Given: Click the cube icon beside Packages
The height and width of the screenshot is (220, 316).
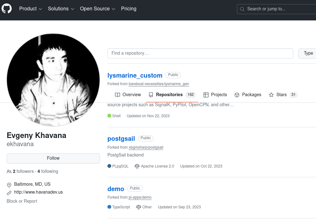Looking at the screenshot, I should click(x=237, y=95).
